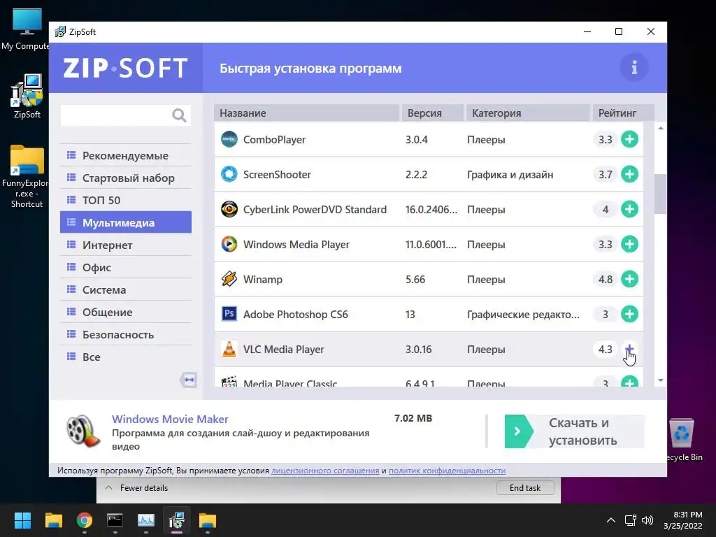Click the Windows Movie Maker title link
Image resolution: width=716 pixels, height=537 pixels.
[x=170, y=419]
